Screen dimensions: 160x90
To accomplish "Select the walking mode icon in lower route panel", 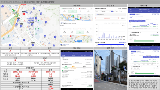I will 80,32.
